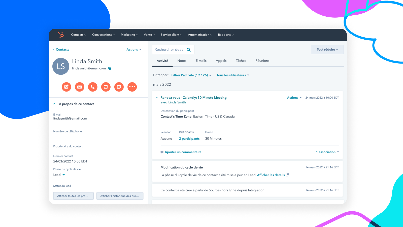Open the 2 participants list
Viewport: 403px width, 227px height.
(x=189, y=138)
